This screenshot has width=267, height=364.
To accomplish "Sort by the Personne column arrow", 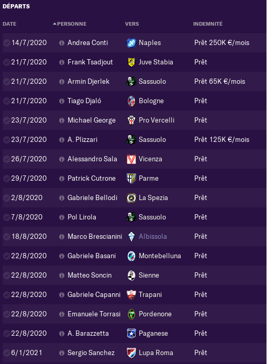I will point(54,24).
